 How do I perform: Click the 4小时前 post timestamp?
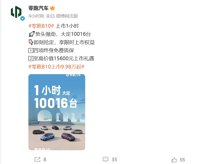pyautogui.click(x=36, y=16)
